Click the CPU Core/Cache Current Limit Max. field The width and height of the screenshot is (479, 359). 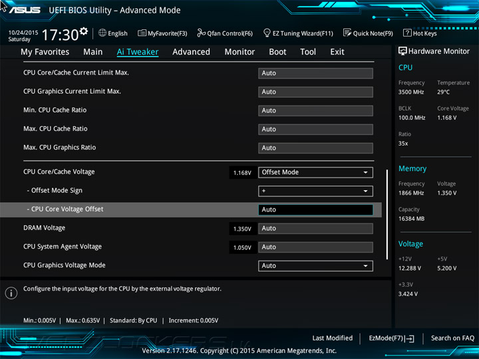315,73
